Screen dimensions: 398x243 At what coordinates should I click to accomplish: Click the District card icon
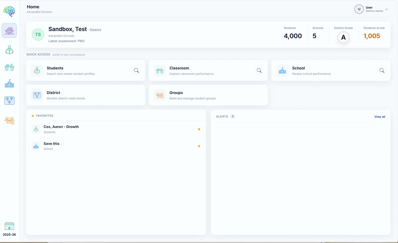click(37, 95)
